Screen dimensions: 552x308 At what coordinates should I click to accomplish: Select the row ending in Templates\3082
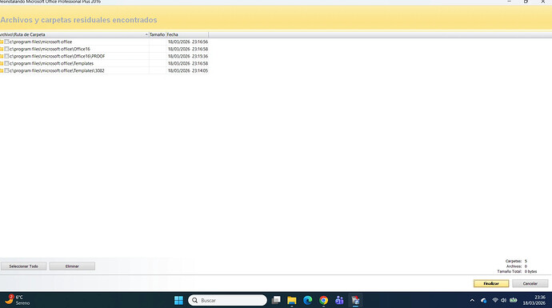click(x=57, y=70)
